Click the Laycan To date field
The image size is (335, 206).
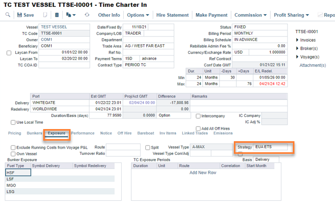tap(64, 58)
